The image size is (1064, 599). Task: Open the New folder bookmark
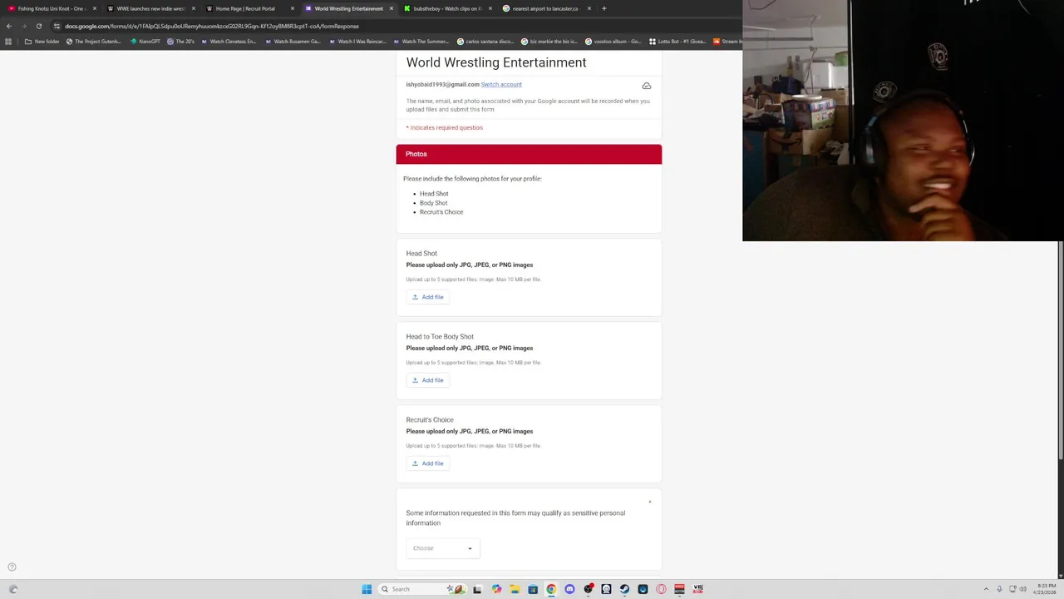coord(42,42)
